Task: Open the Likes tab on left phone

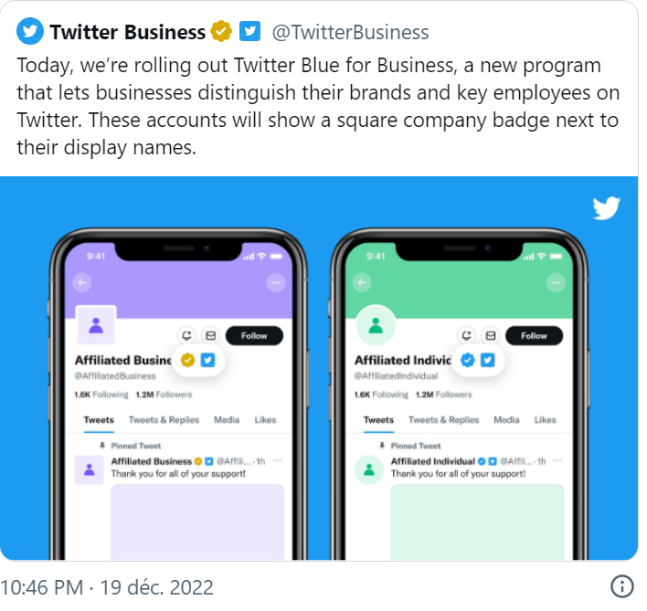Action: point(265,420)
